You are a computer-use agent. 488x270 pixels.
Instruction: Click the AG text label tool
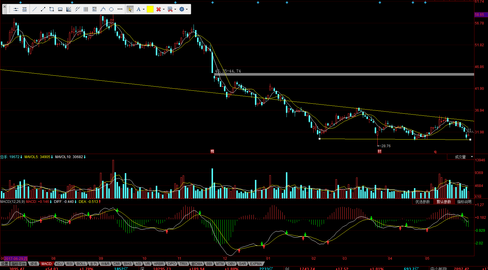[24, 9]
